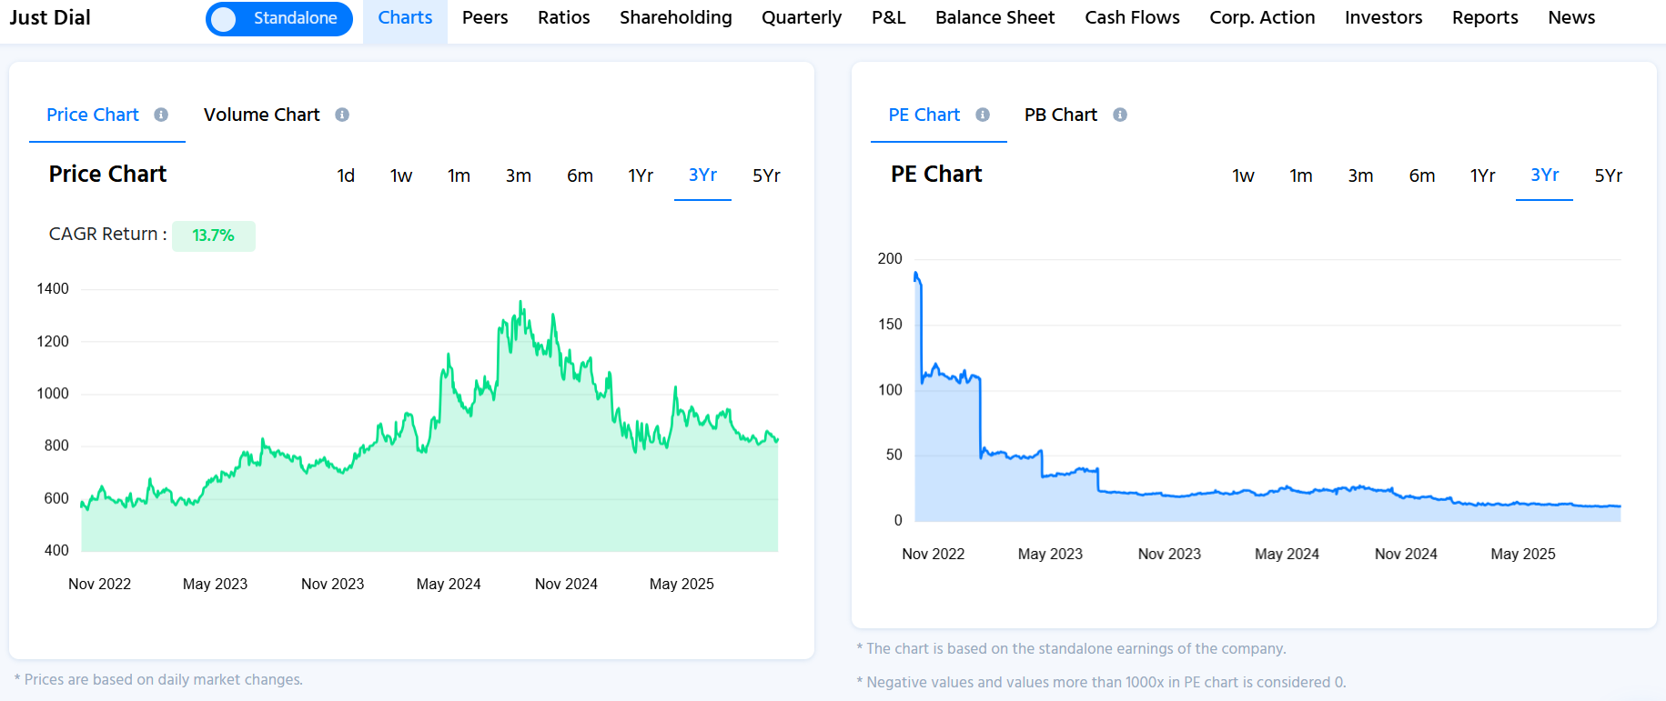Viewport: 1666px width, 701px height.
Task: Click info icon beside PB Chart tab
Action: [x=1120, y=115]
